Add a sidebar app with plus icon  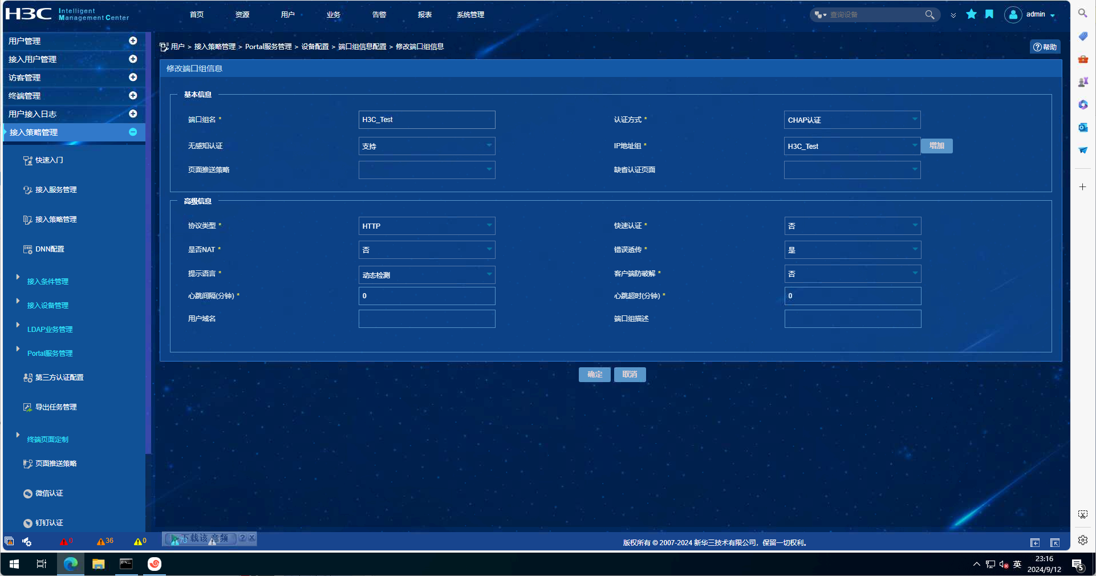(x=1083, y=187)
